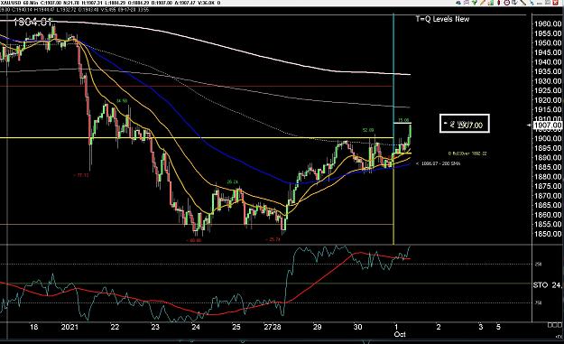Click the green arrow icon in top toolbar
The height and width of the screenshot is (344, 564).
[x=474, y=3]
